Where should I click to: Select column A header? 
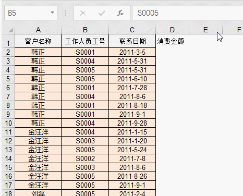[38, 30]
